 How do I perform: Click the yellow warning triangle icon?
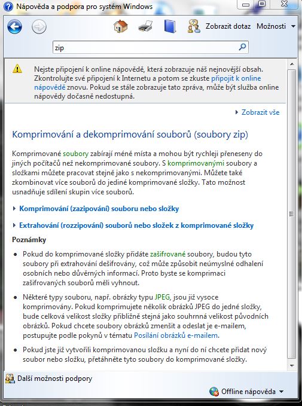pos(17,69)
